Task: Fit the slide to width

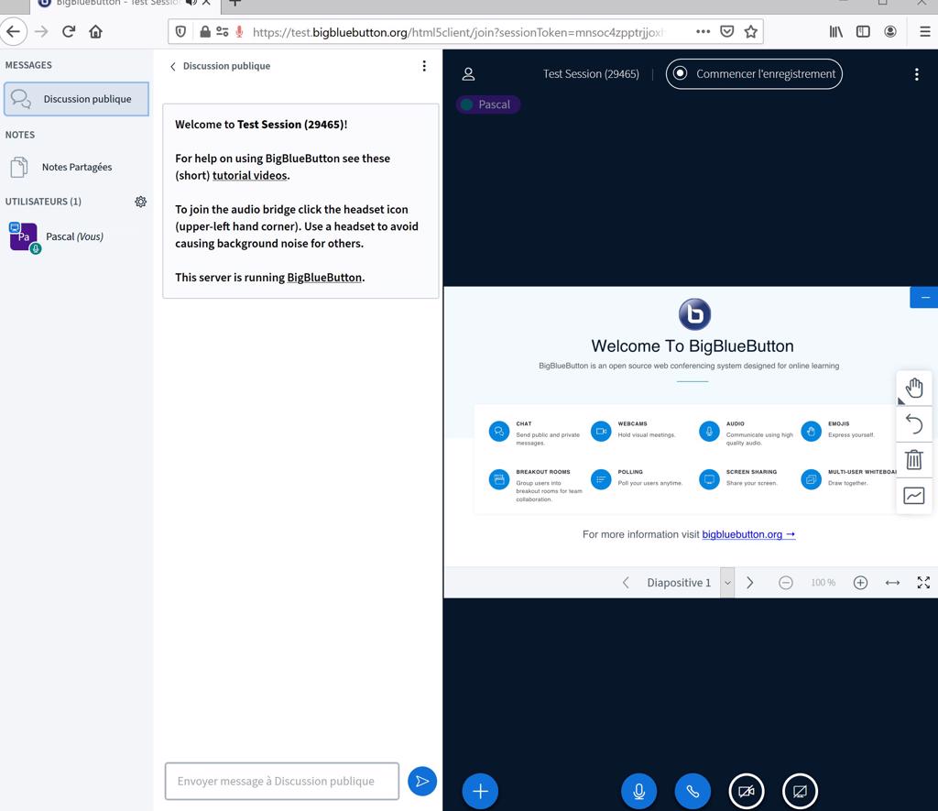Action: coord(892,583)
